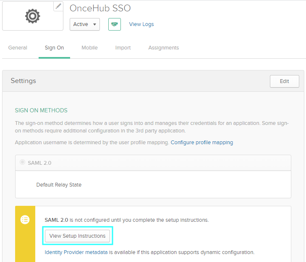Select the Sign On tab
Viewport: 306px width, 262px height.
coord(54,48)
